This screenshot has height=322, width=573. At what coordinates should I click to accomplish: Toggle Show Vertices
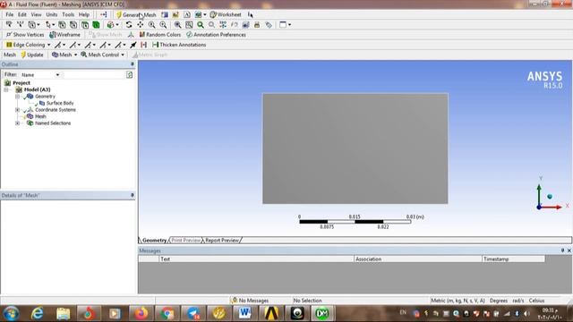tap(25, 35)
